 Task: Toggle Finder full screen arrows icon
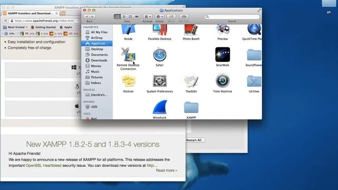coord(259,10)
